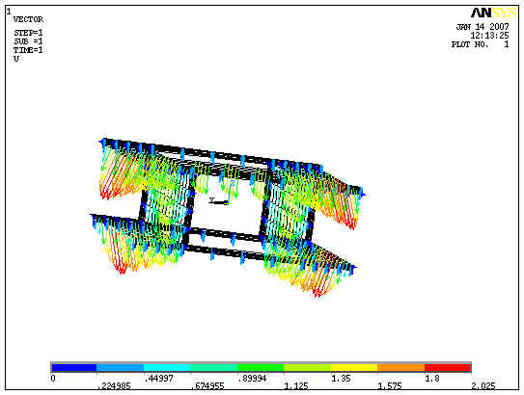This screenshot has height=395, width=524.
Task: Pick the cyan legend color band
Action: click(x=167, y=368)
